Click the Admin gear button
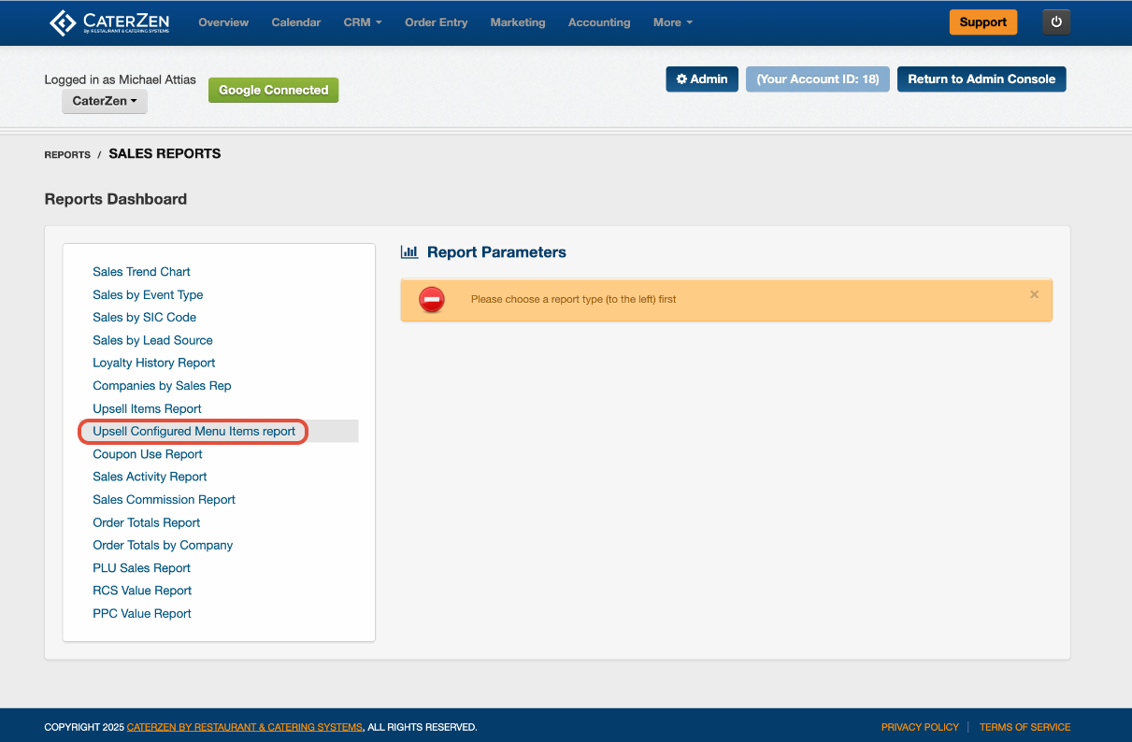The width and height of the screenshot is (1132, 742). 702,79
